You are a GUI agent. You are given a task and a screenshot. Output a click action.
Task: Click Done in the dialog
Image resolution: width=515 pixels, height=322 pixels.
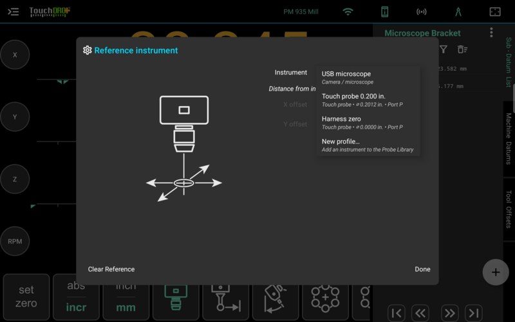[422, 269]
